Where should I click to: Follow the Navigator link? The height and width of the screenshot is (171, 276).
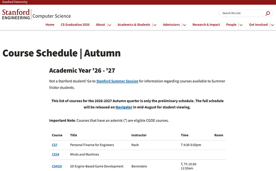coord(124,107)
